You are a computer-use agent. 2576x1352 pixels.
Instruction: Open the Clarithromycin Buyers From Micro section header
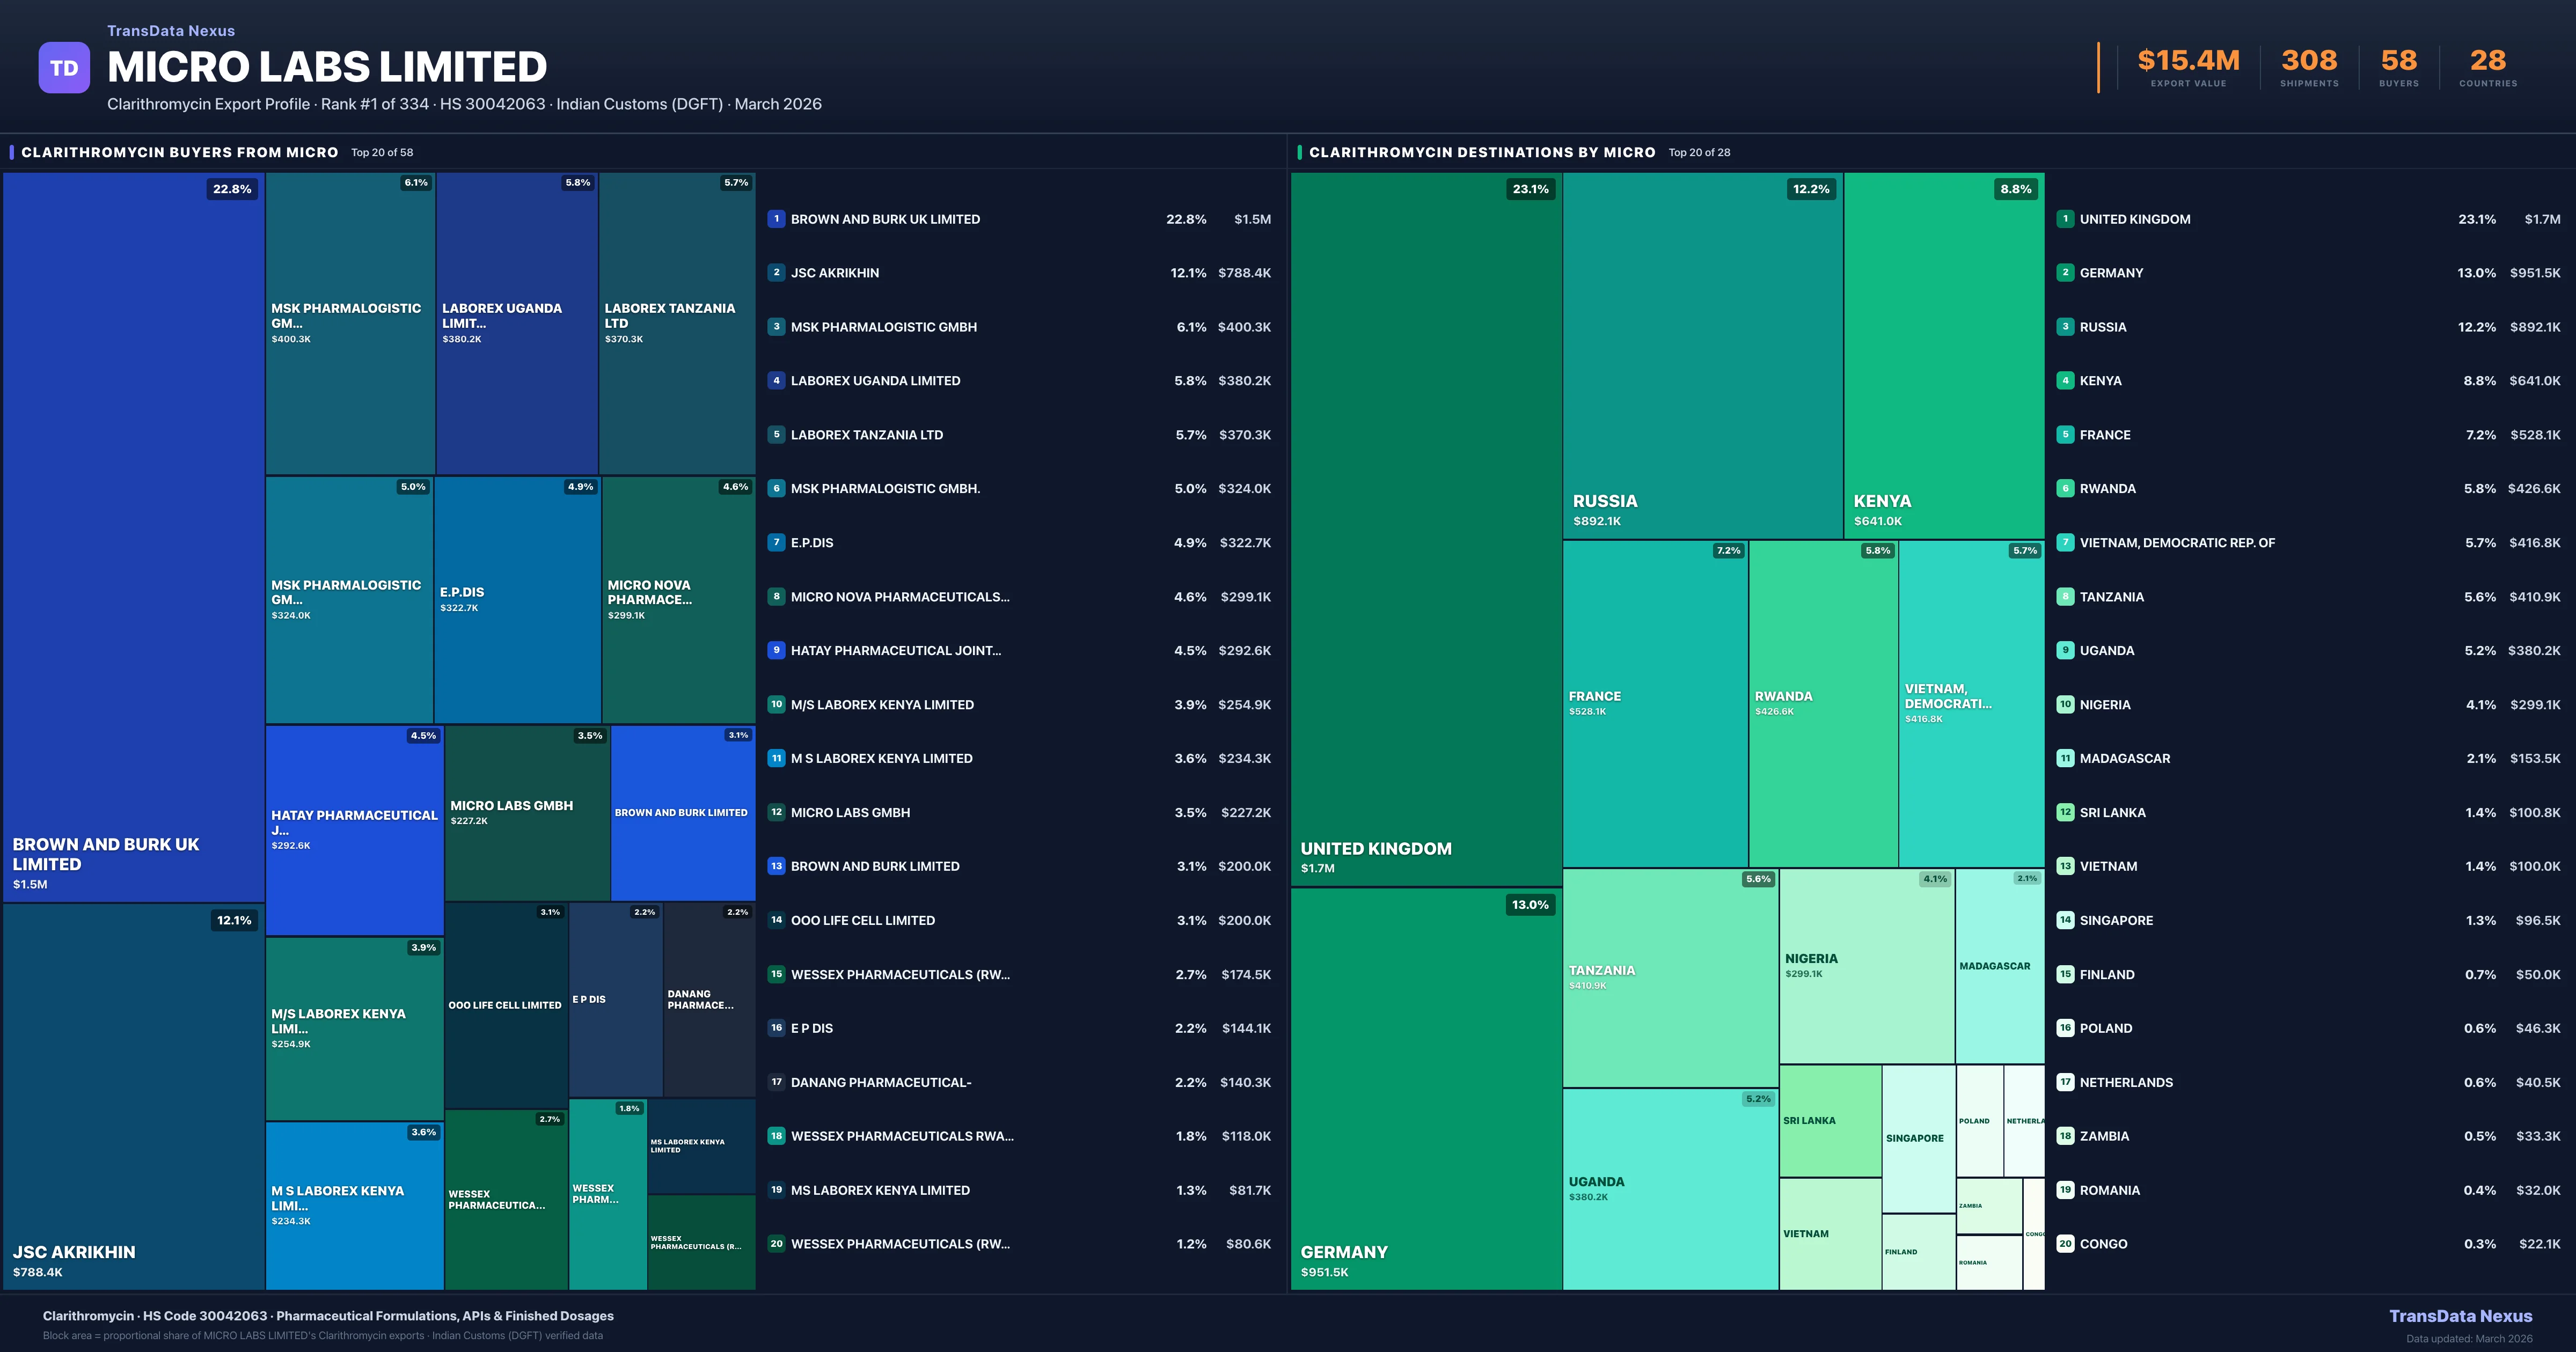(180, 152)
